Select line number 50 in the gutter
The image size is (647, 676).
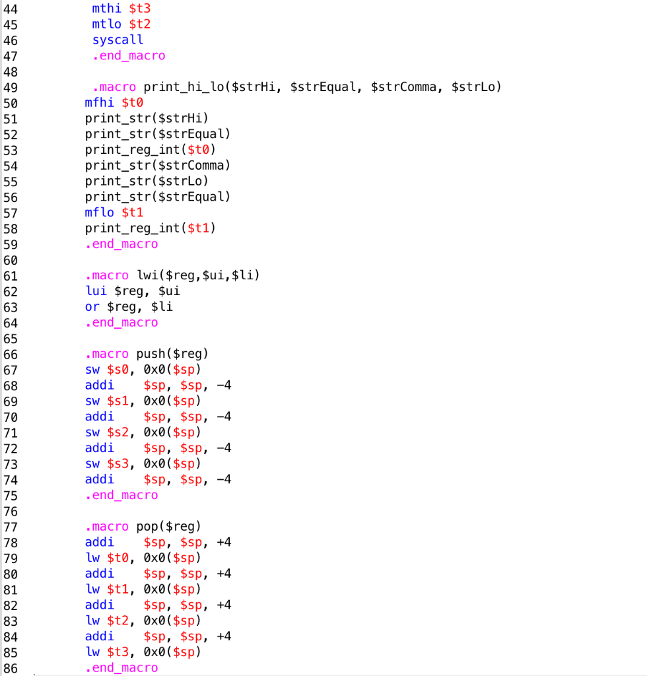point(11,102)
